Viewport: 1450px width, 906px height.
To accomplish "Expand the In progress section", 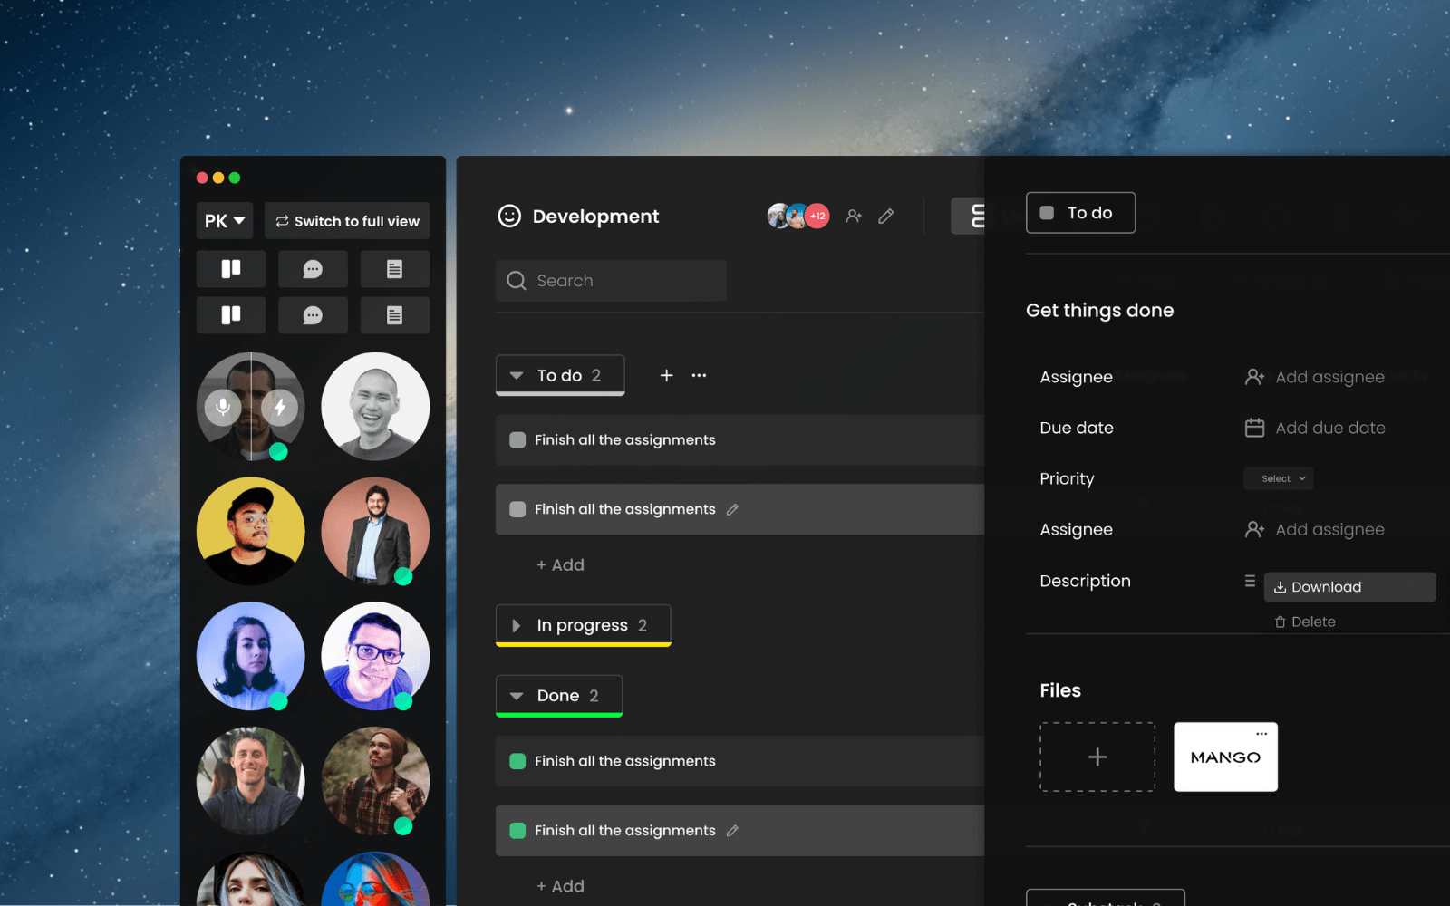I will 517,625.
